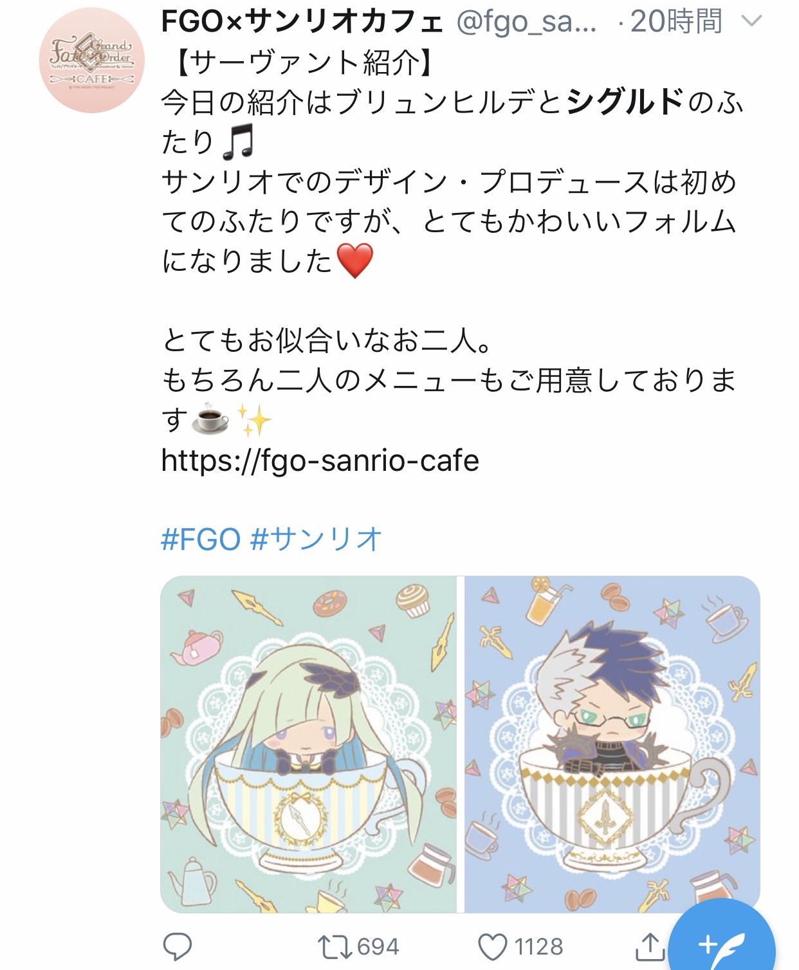The image size is (799, 970).
Task: Open the FGO×サンリオカフェ display name
Action: [x=302, y=22]
